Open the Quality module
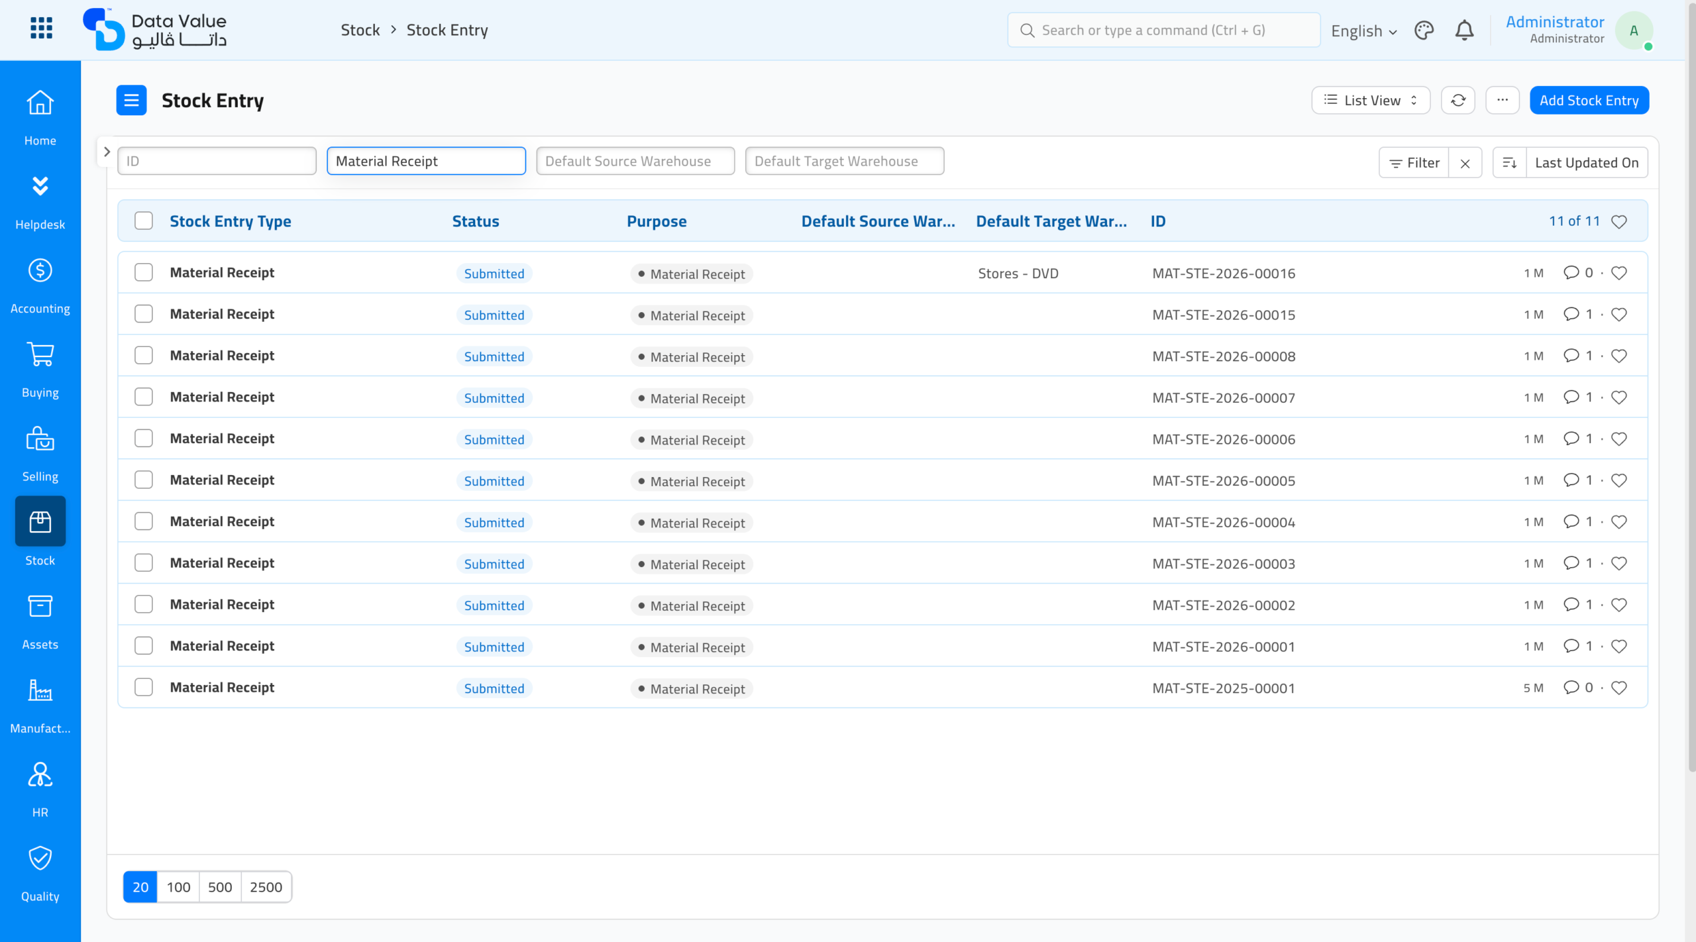 click(x=40, y=874)
